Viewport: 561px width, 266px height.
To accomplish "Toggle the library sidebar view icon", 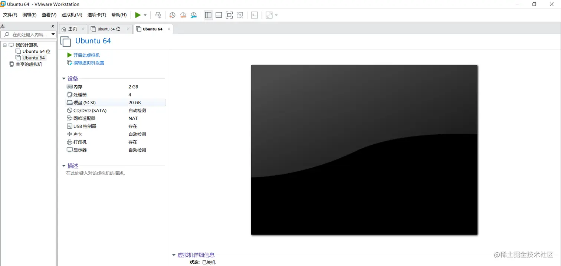I will [208, 15].
